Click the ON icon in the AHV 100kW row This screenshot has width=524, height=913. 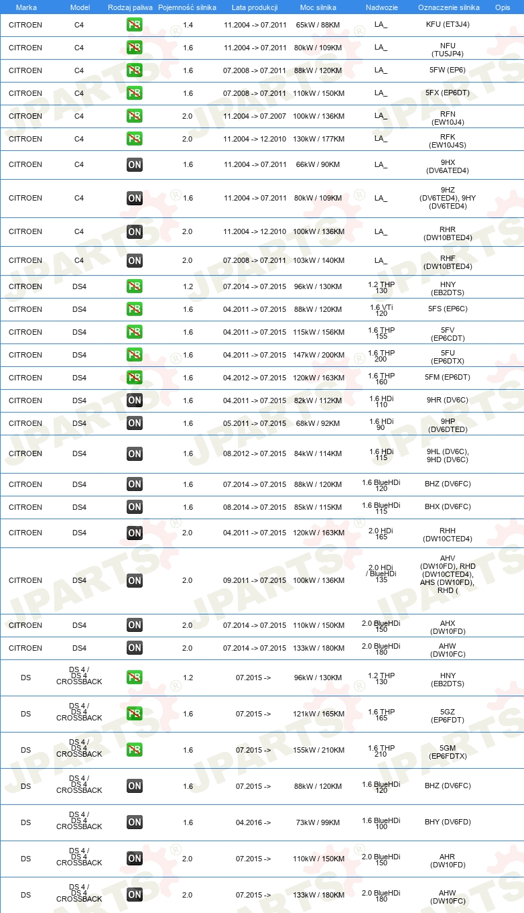[135, 580]
